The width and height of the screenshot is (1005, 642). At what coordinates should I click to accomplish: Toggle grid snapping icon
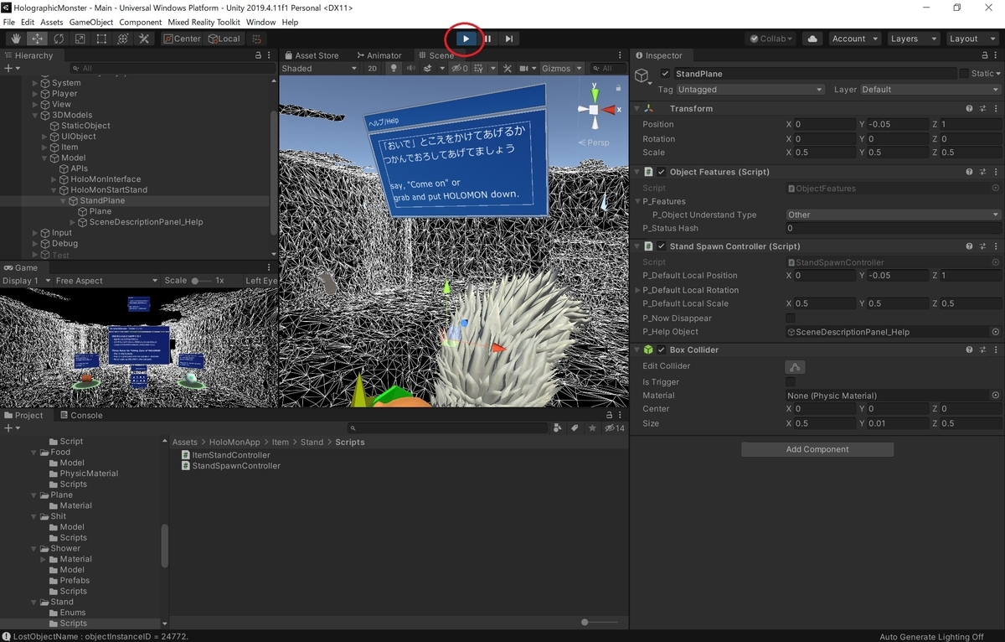coord(257,39)
